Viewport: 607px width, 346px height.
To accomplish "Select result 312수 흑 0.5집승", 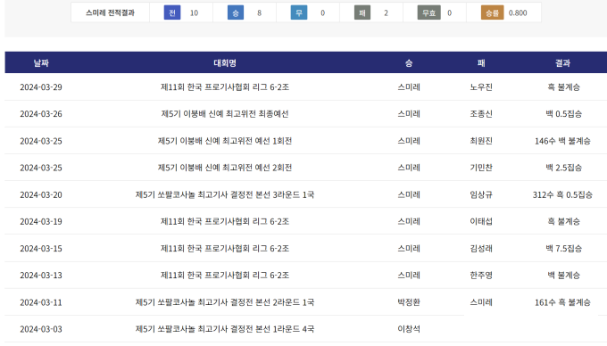I will (562, 194).
